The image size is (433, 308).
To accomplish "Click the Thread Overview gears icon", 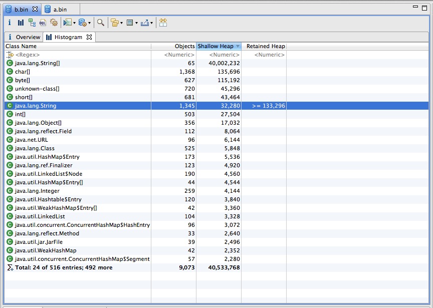I will point(54,23).
